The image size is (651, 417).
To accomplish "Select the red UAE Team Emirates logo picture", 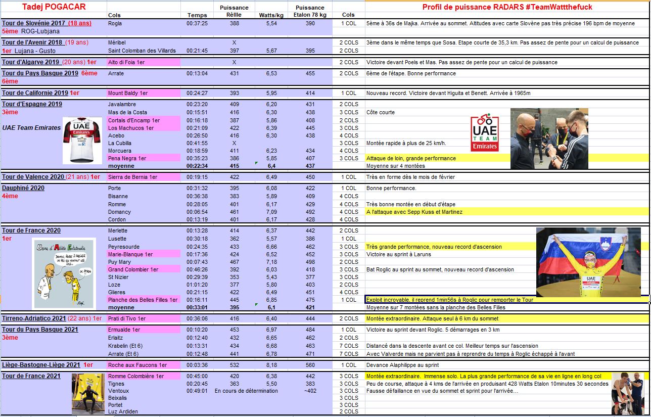I will click(x=484, y=133).
